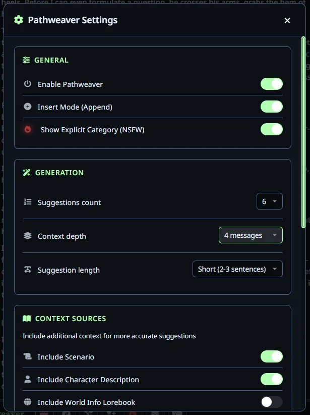Click the layers icon beside Context depth
This screenshot has width=310, height=415.
coord(28,236)
